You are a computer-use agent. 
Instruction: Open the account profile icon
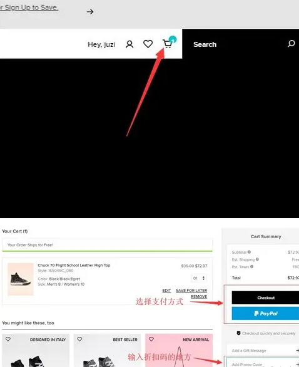(129, 44)
